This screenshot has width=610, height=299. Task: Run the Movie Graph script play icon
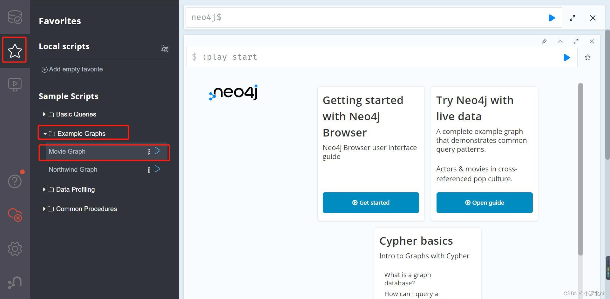[158, 151]
